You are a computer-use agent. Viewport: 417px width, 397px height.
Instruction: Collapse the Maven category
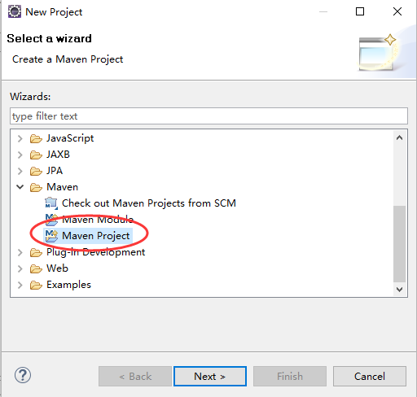point(20,187)
